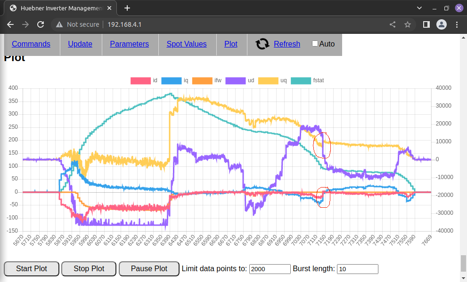467x282 pixels.
Task: Toggle the id series legend swatch
Action: tap(140, 81)
